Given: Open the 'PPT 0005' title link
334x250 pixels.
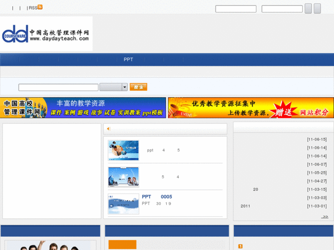Looking at the screenshot, I should (x=157, y=197).
